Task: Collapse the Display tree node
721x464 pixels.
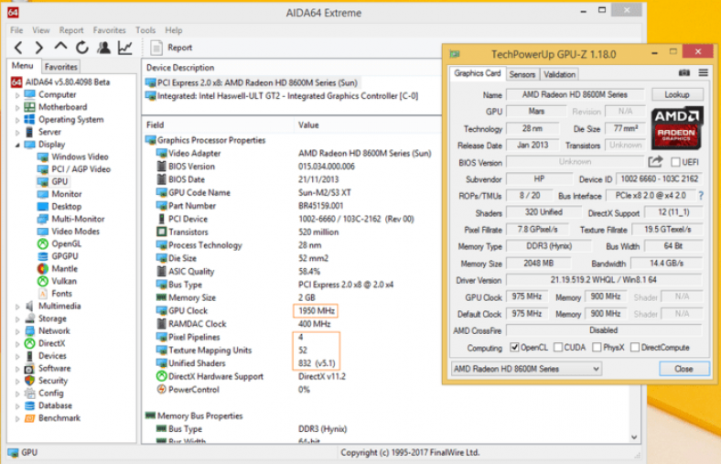Action: coord(17,145)
